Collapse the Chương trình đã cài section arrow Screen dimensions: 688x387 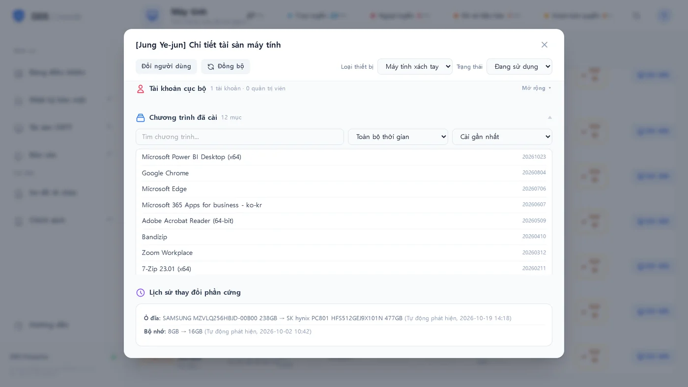tap(549, 117)
